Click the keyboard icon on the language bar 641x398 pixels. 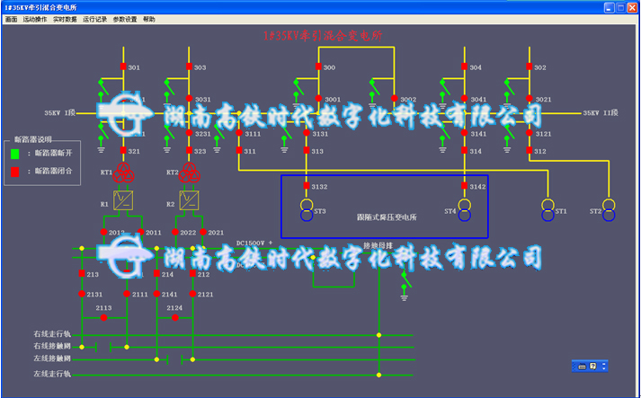(x=583, y=367)
